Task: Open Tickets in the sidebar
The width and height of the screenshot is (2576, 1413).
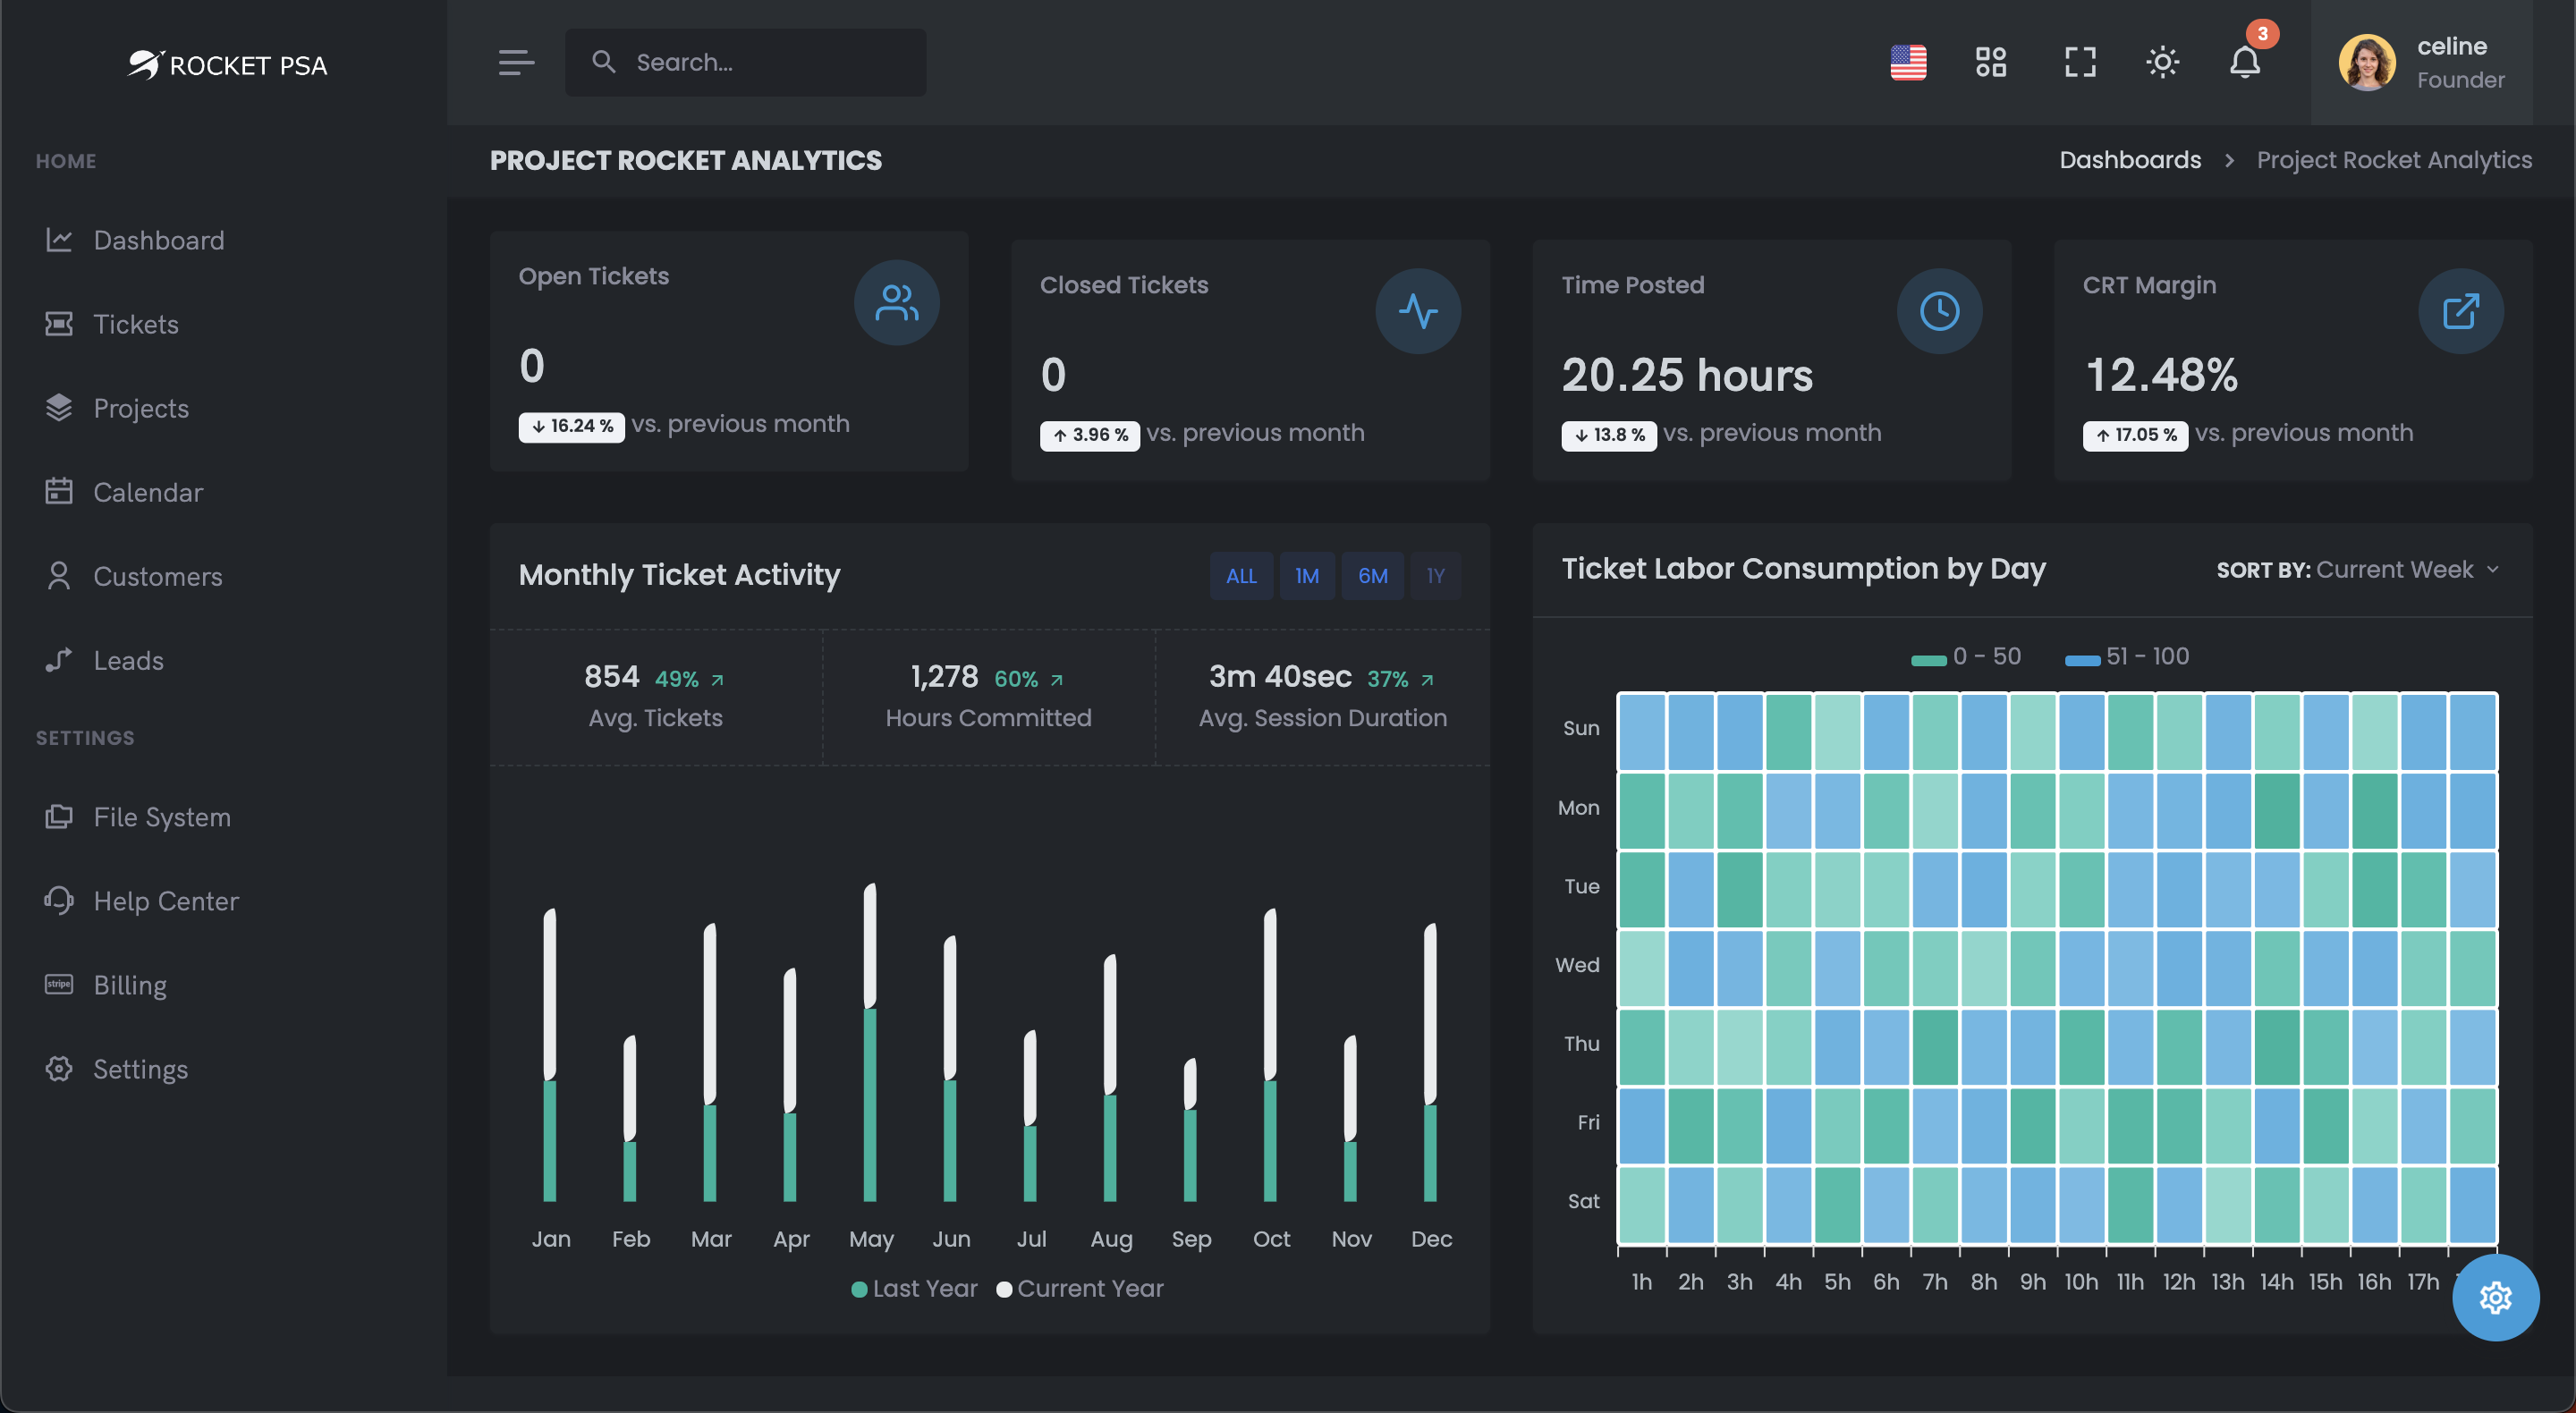Action: tap(136, 324)
